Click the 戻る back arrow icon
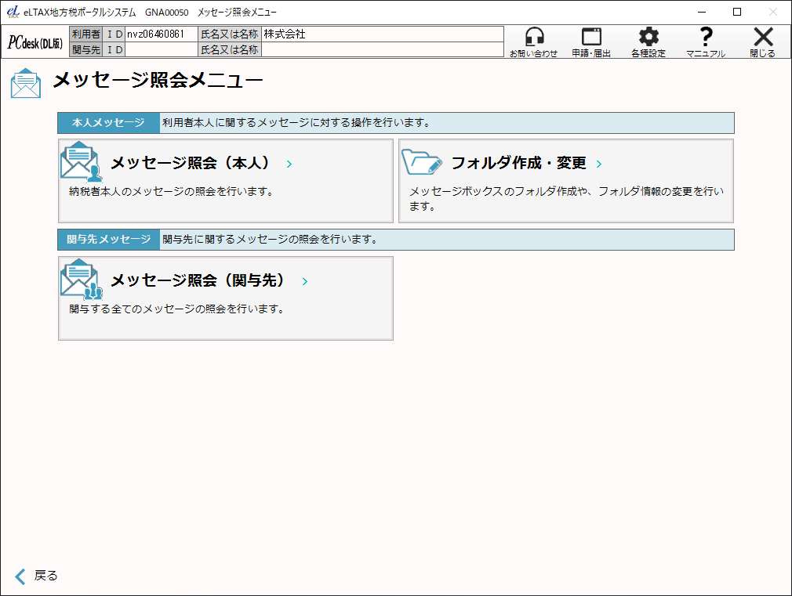This screenshot has height=596, width=792. coord(20,576)
